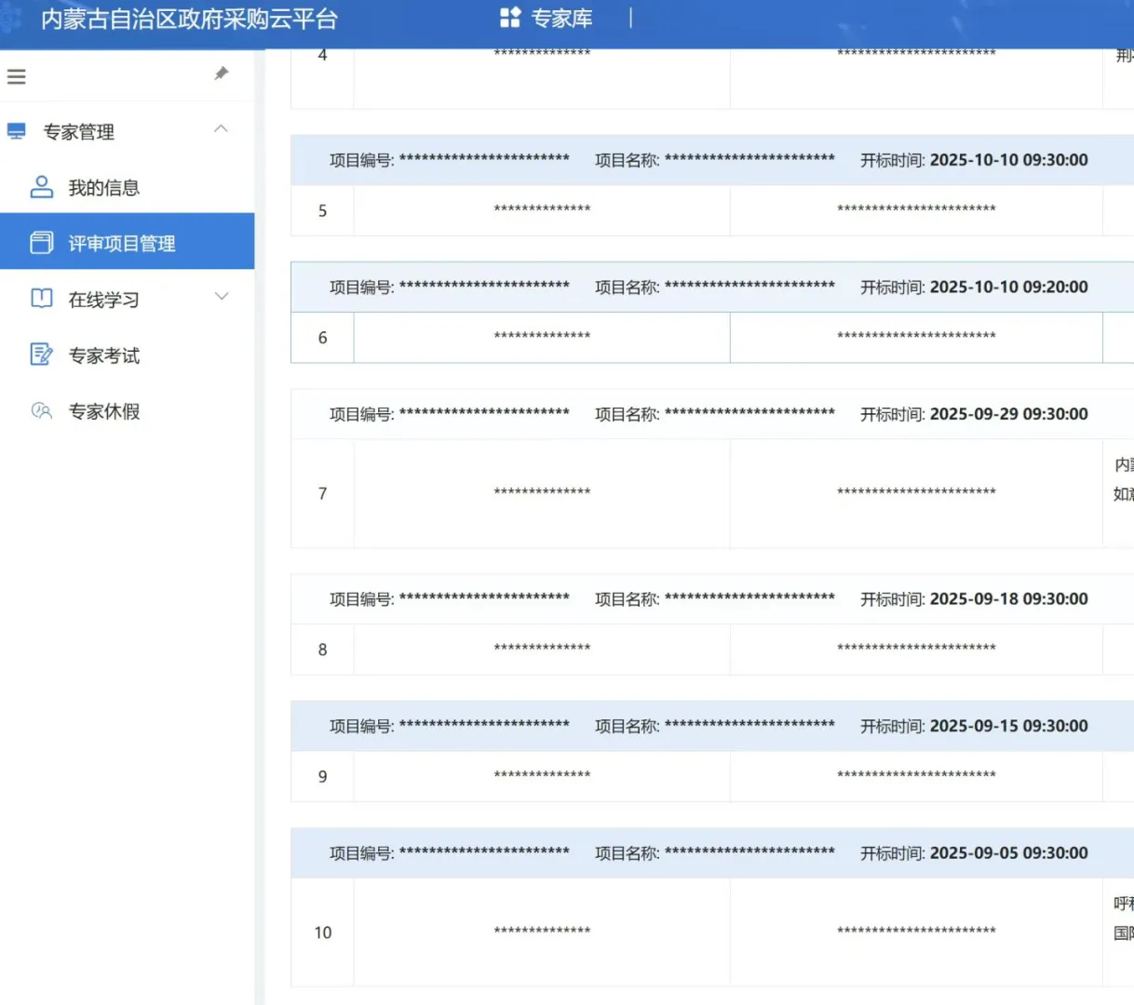Click row number 5 cell
Image resolution: width=1134 pixels, height=1005 pixels.
[x=322, y=210]
